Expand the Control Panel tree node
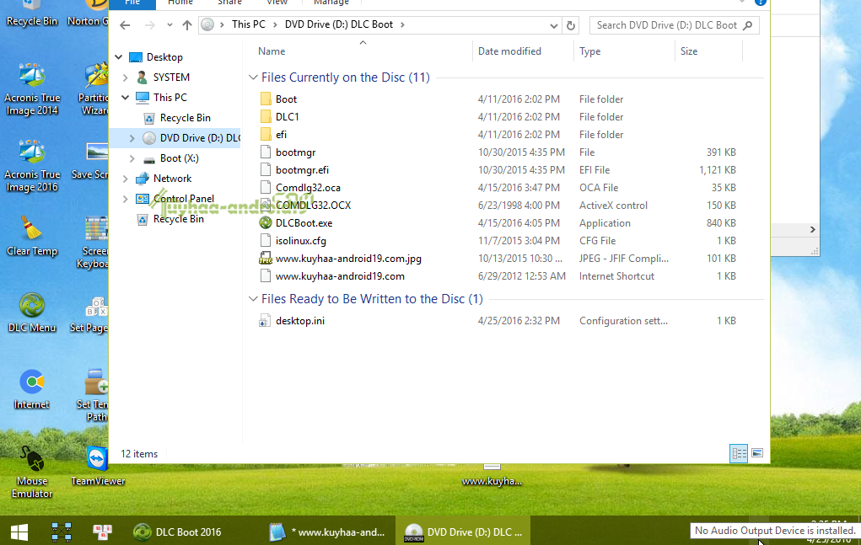The image size is (861, 545). [125, 199]
